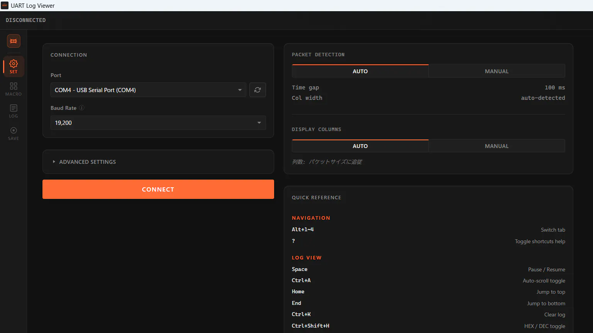Viewport: 593px width, 333px height.
Task: Click the Ctrl+A shortcut entry
Action: 301,280
